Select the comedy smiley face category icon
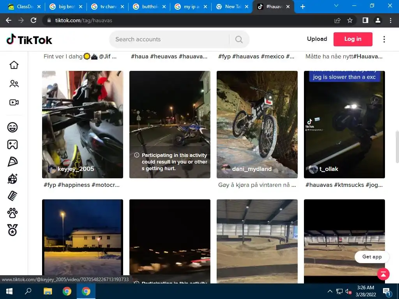Image resolution: width=399 pixels, height=299 pixels. pos(12,127)
